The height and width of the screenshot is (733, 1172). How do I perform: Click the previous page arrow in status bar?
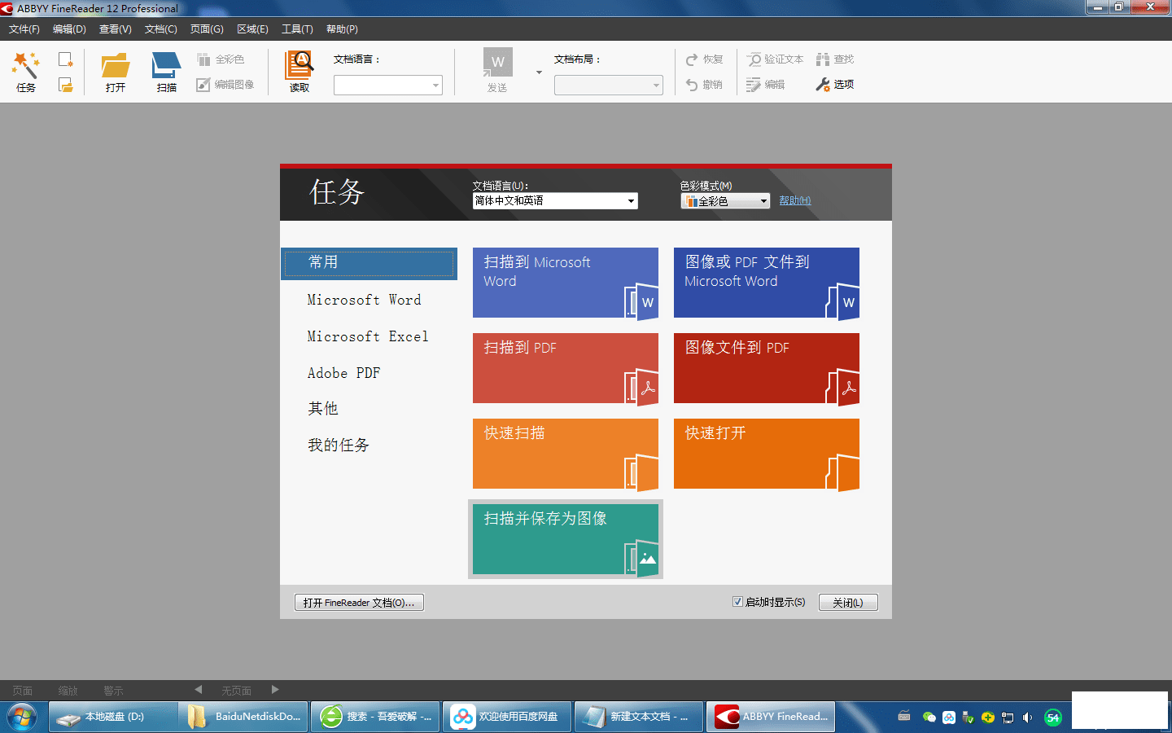pos(198,690)
